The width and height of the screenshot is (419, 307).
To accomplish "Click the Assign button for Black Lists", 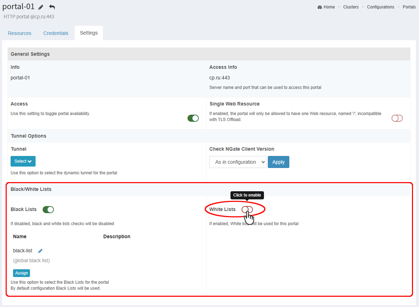I will coord(21,273).
